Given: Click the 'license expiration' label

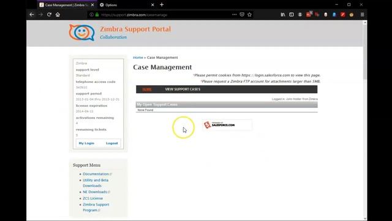Looking at the screenshot, I should pos(91,106).
